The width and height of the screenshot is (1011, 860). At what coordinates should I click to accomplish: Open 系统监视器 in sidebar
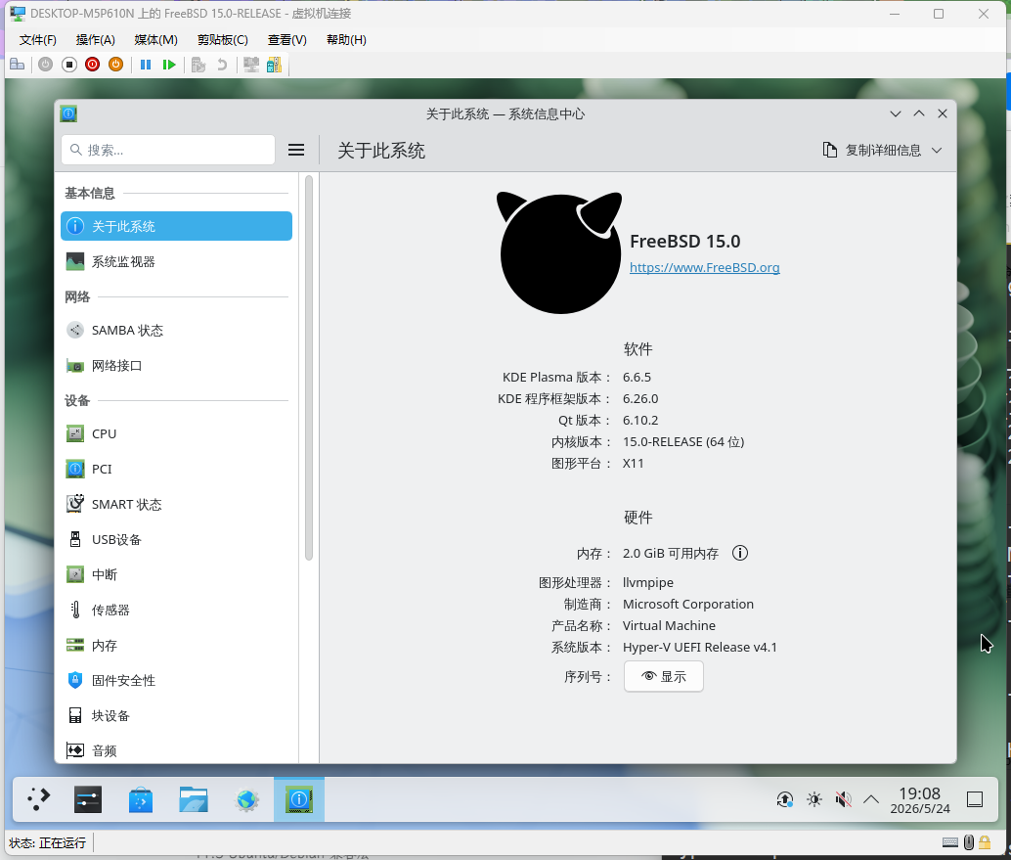click(176, 261)
